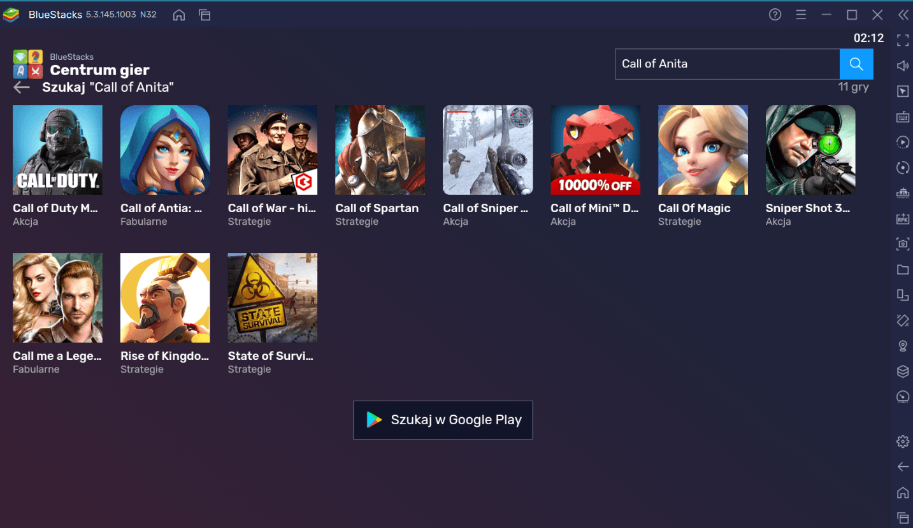913x528 pixels.
Task: Open the keyboard game controls icon
Action: (903, 117)
